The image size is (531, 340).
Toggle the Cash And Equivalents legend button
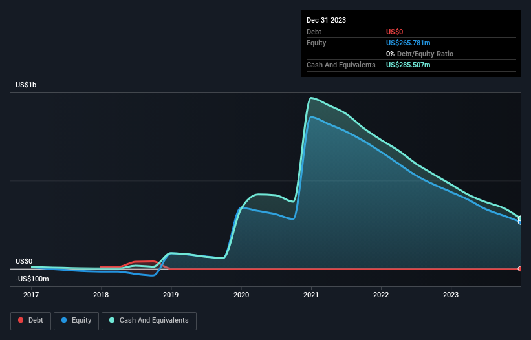coord(149,321)
